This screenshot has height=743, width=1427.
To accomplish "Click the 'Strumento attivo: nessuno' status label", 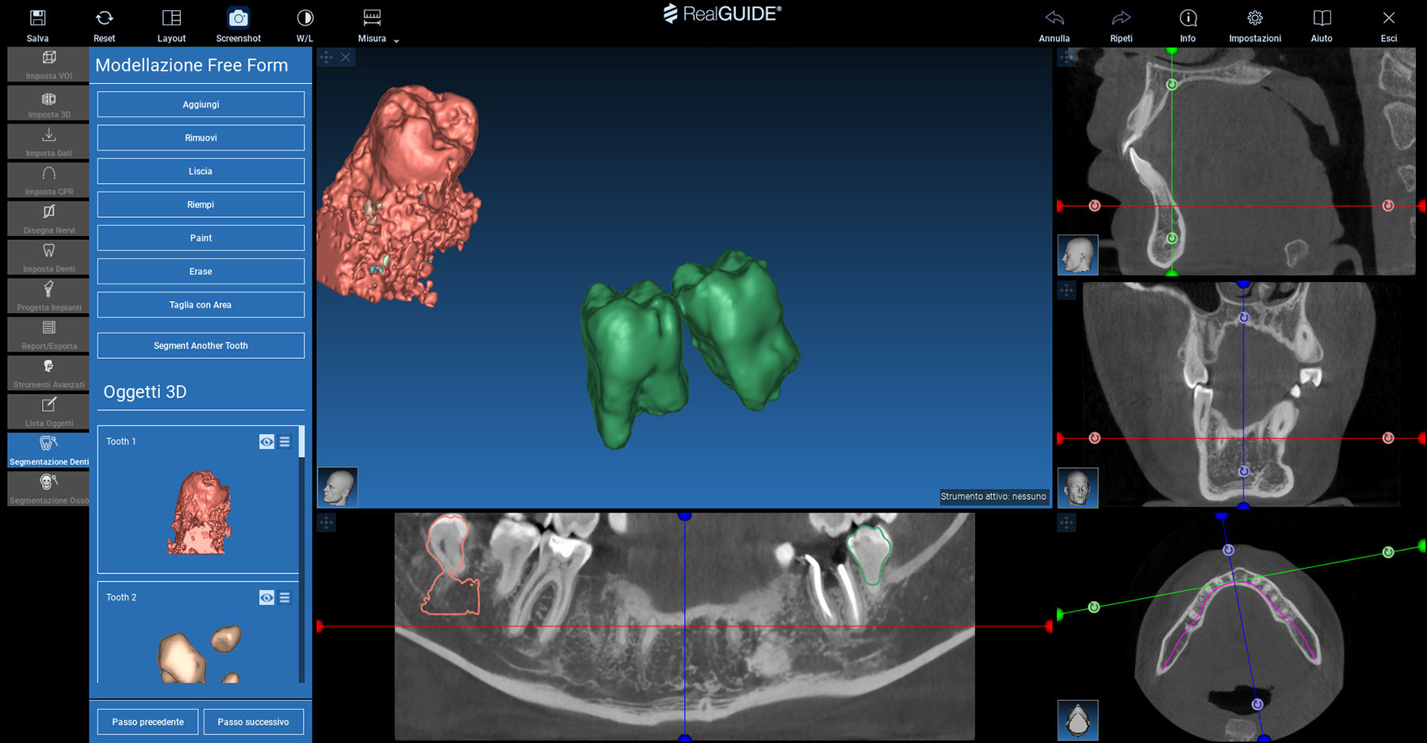I will (993, 497).
